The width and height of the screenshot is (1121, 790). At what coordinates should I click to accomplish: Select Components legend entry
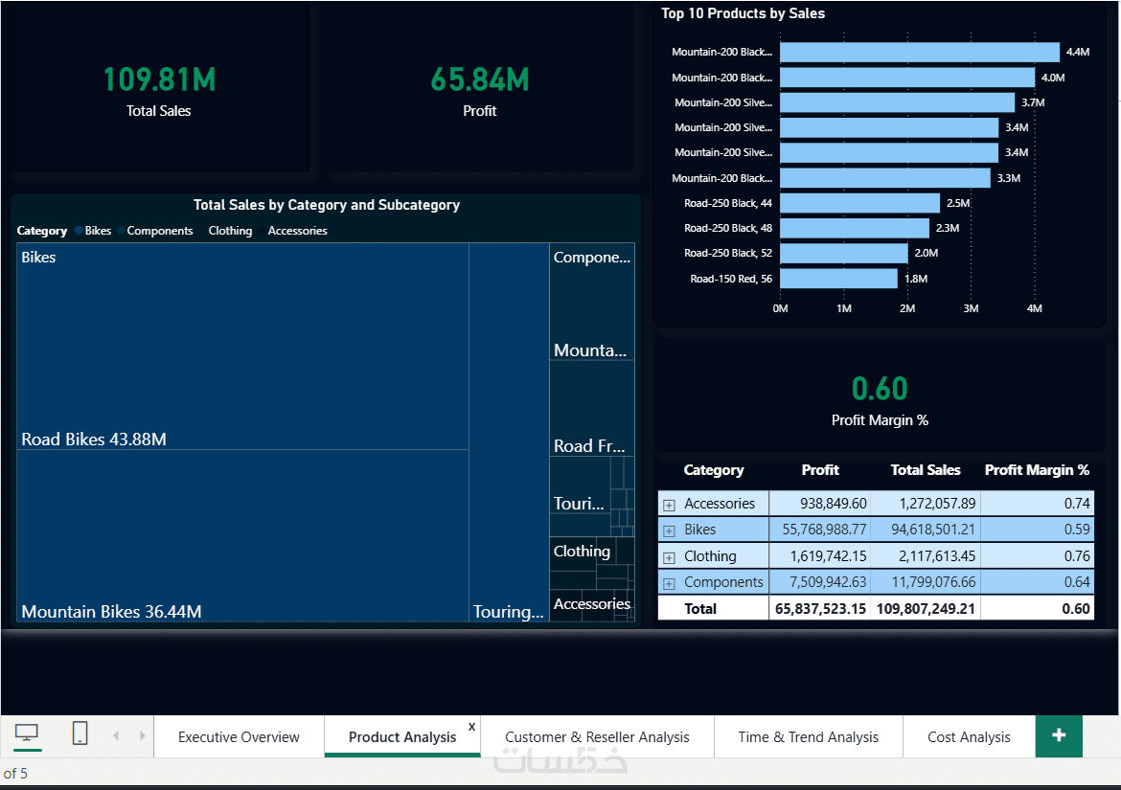click(x=159, y=231)
